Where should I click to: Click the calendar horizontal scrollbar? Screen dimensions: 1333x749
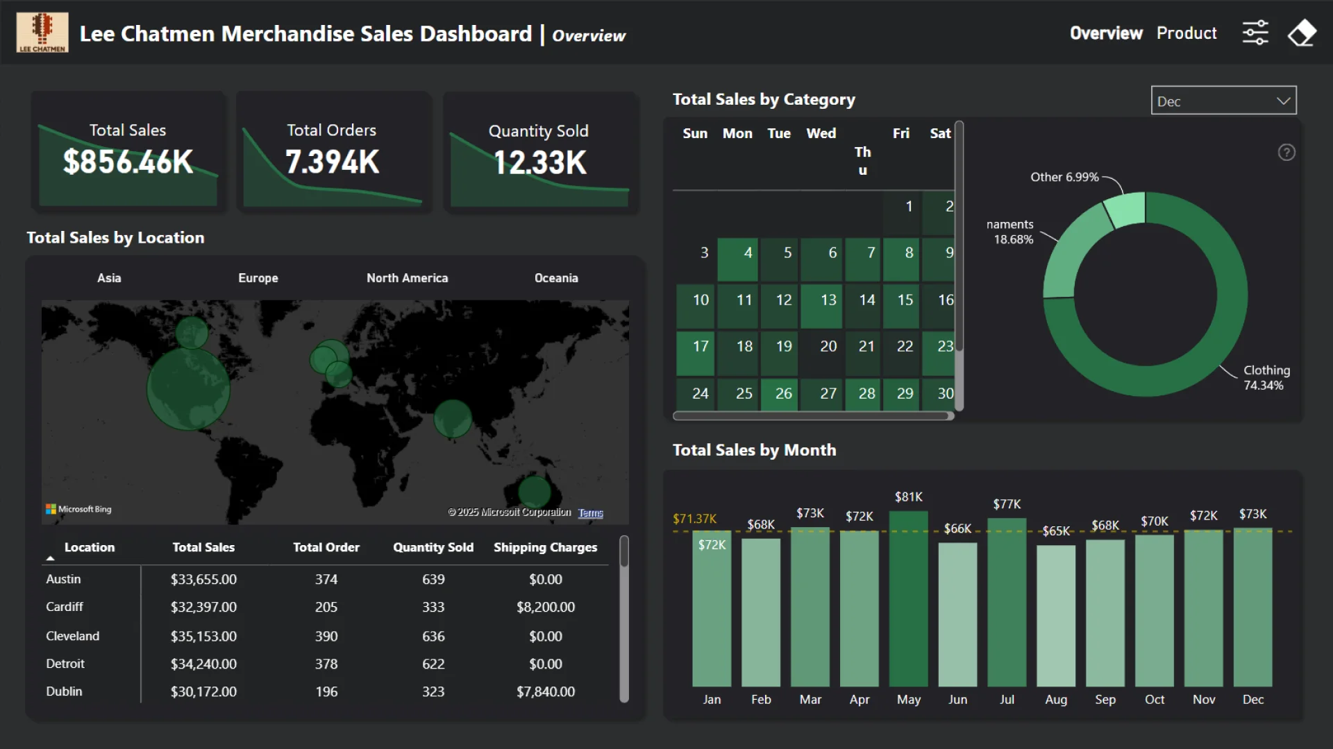[x=814, y=416]
